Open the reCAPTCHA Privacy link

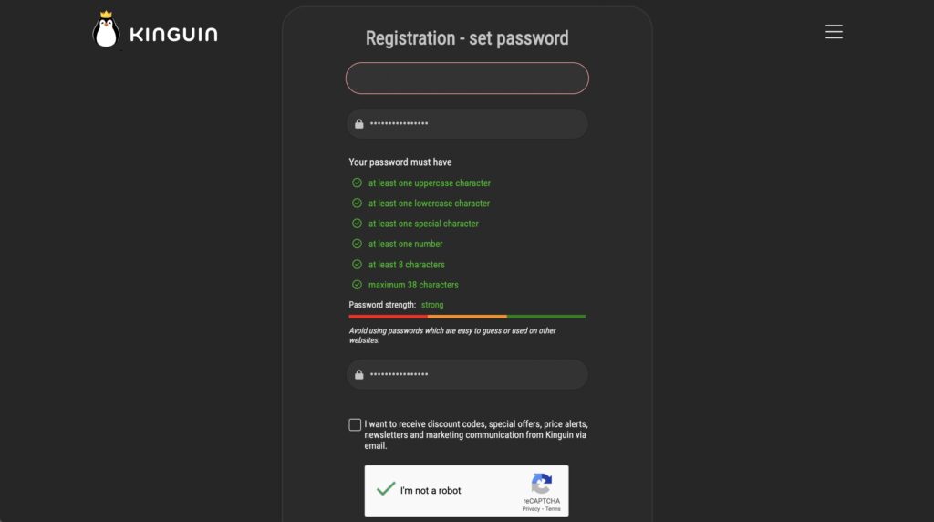coord(531,509)
